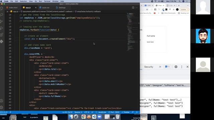Select bearded avatar participant thumbnail
This screenshot has height=120, width=214.
[203, 36]
